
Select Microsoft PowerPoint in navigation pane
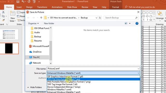[x=39, y=46]
